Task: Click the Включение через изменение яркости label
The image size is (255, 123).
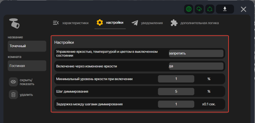Action: [x=86, y=66]
